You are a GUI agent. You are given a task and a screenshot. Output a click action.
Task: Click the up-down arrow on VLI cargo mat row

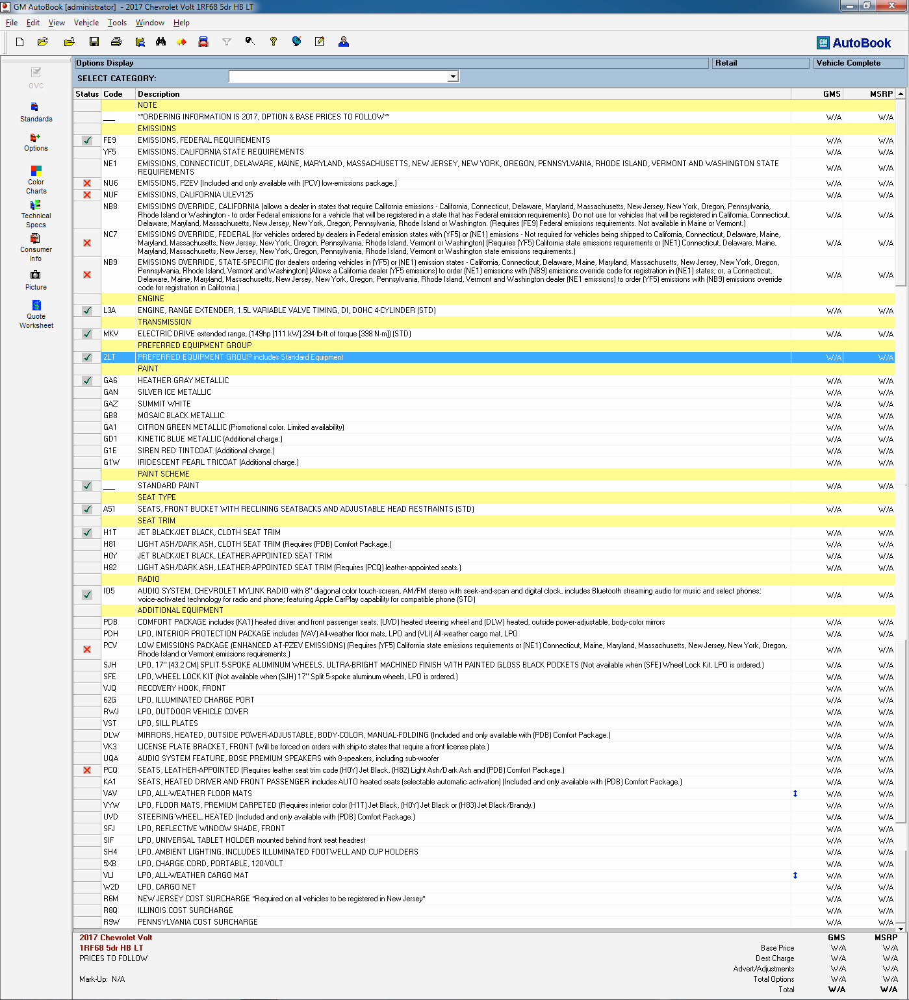[x=795, y=875]
